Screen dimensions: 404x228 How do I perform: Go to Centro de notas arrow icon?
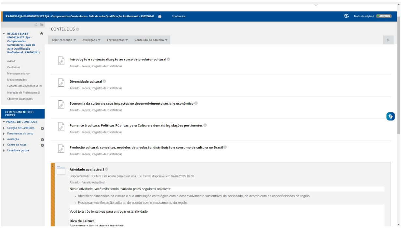click(42, 145)
